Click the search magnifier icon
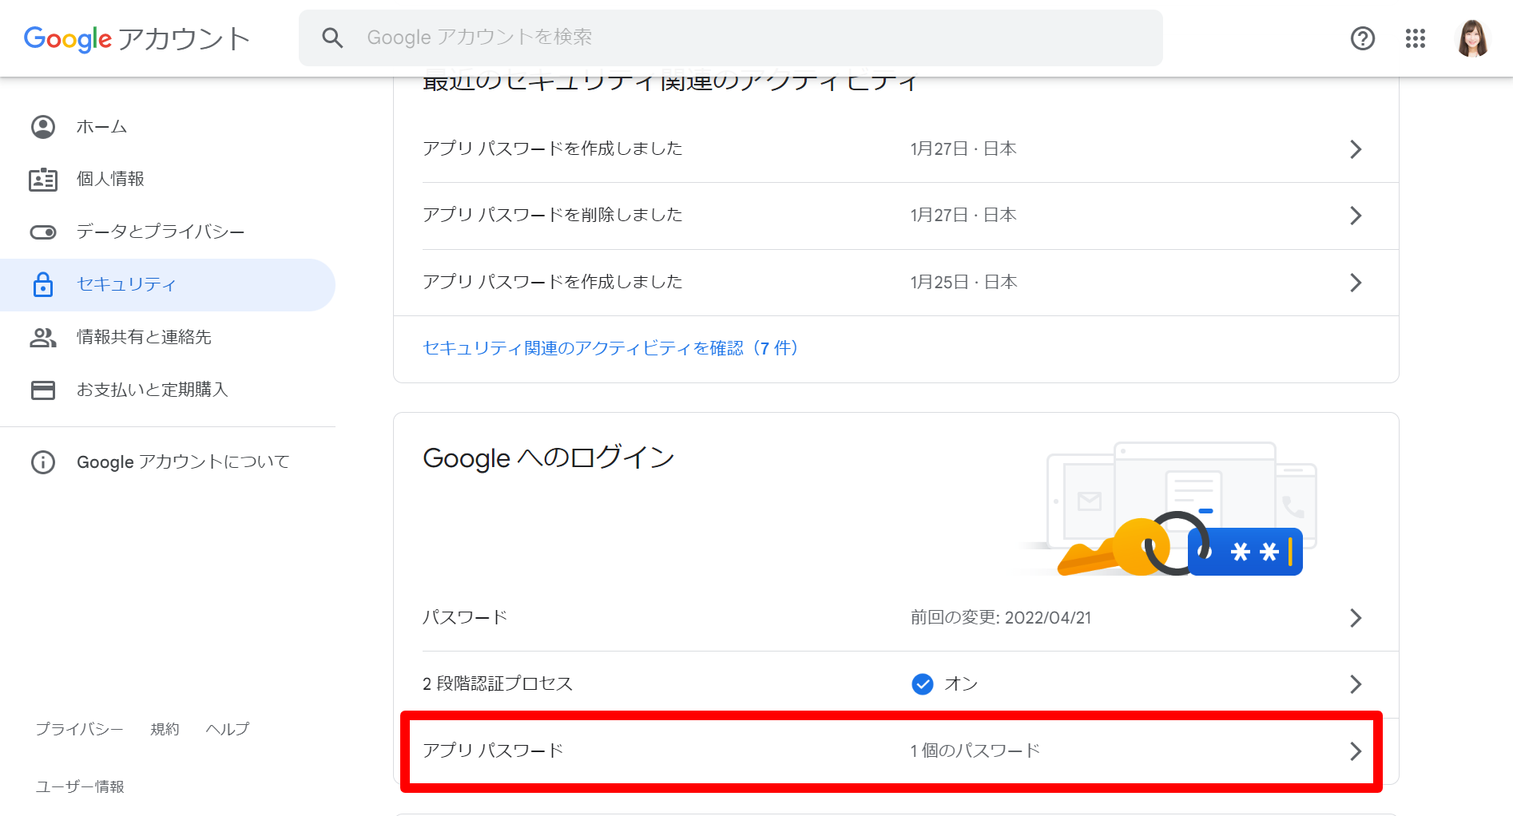 332,38
